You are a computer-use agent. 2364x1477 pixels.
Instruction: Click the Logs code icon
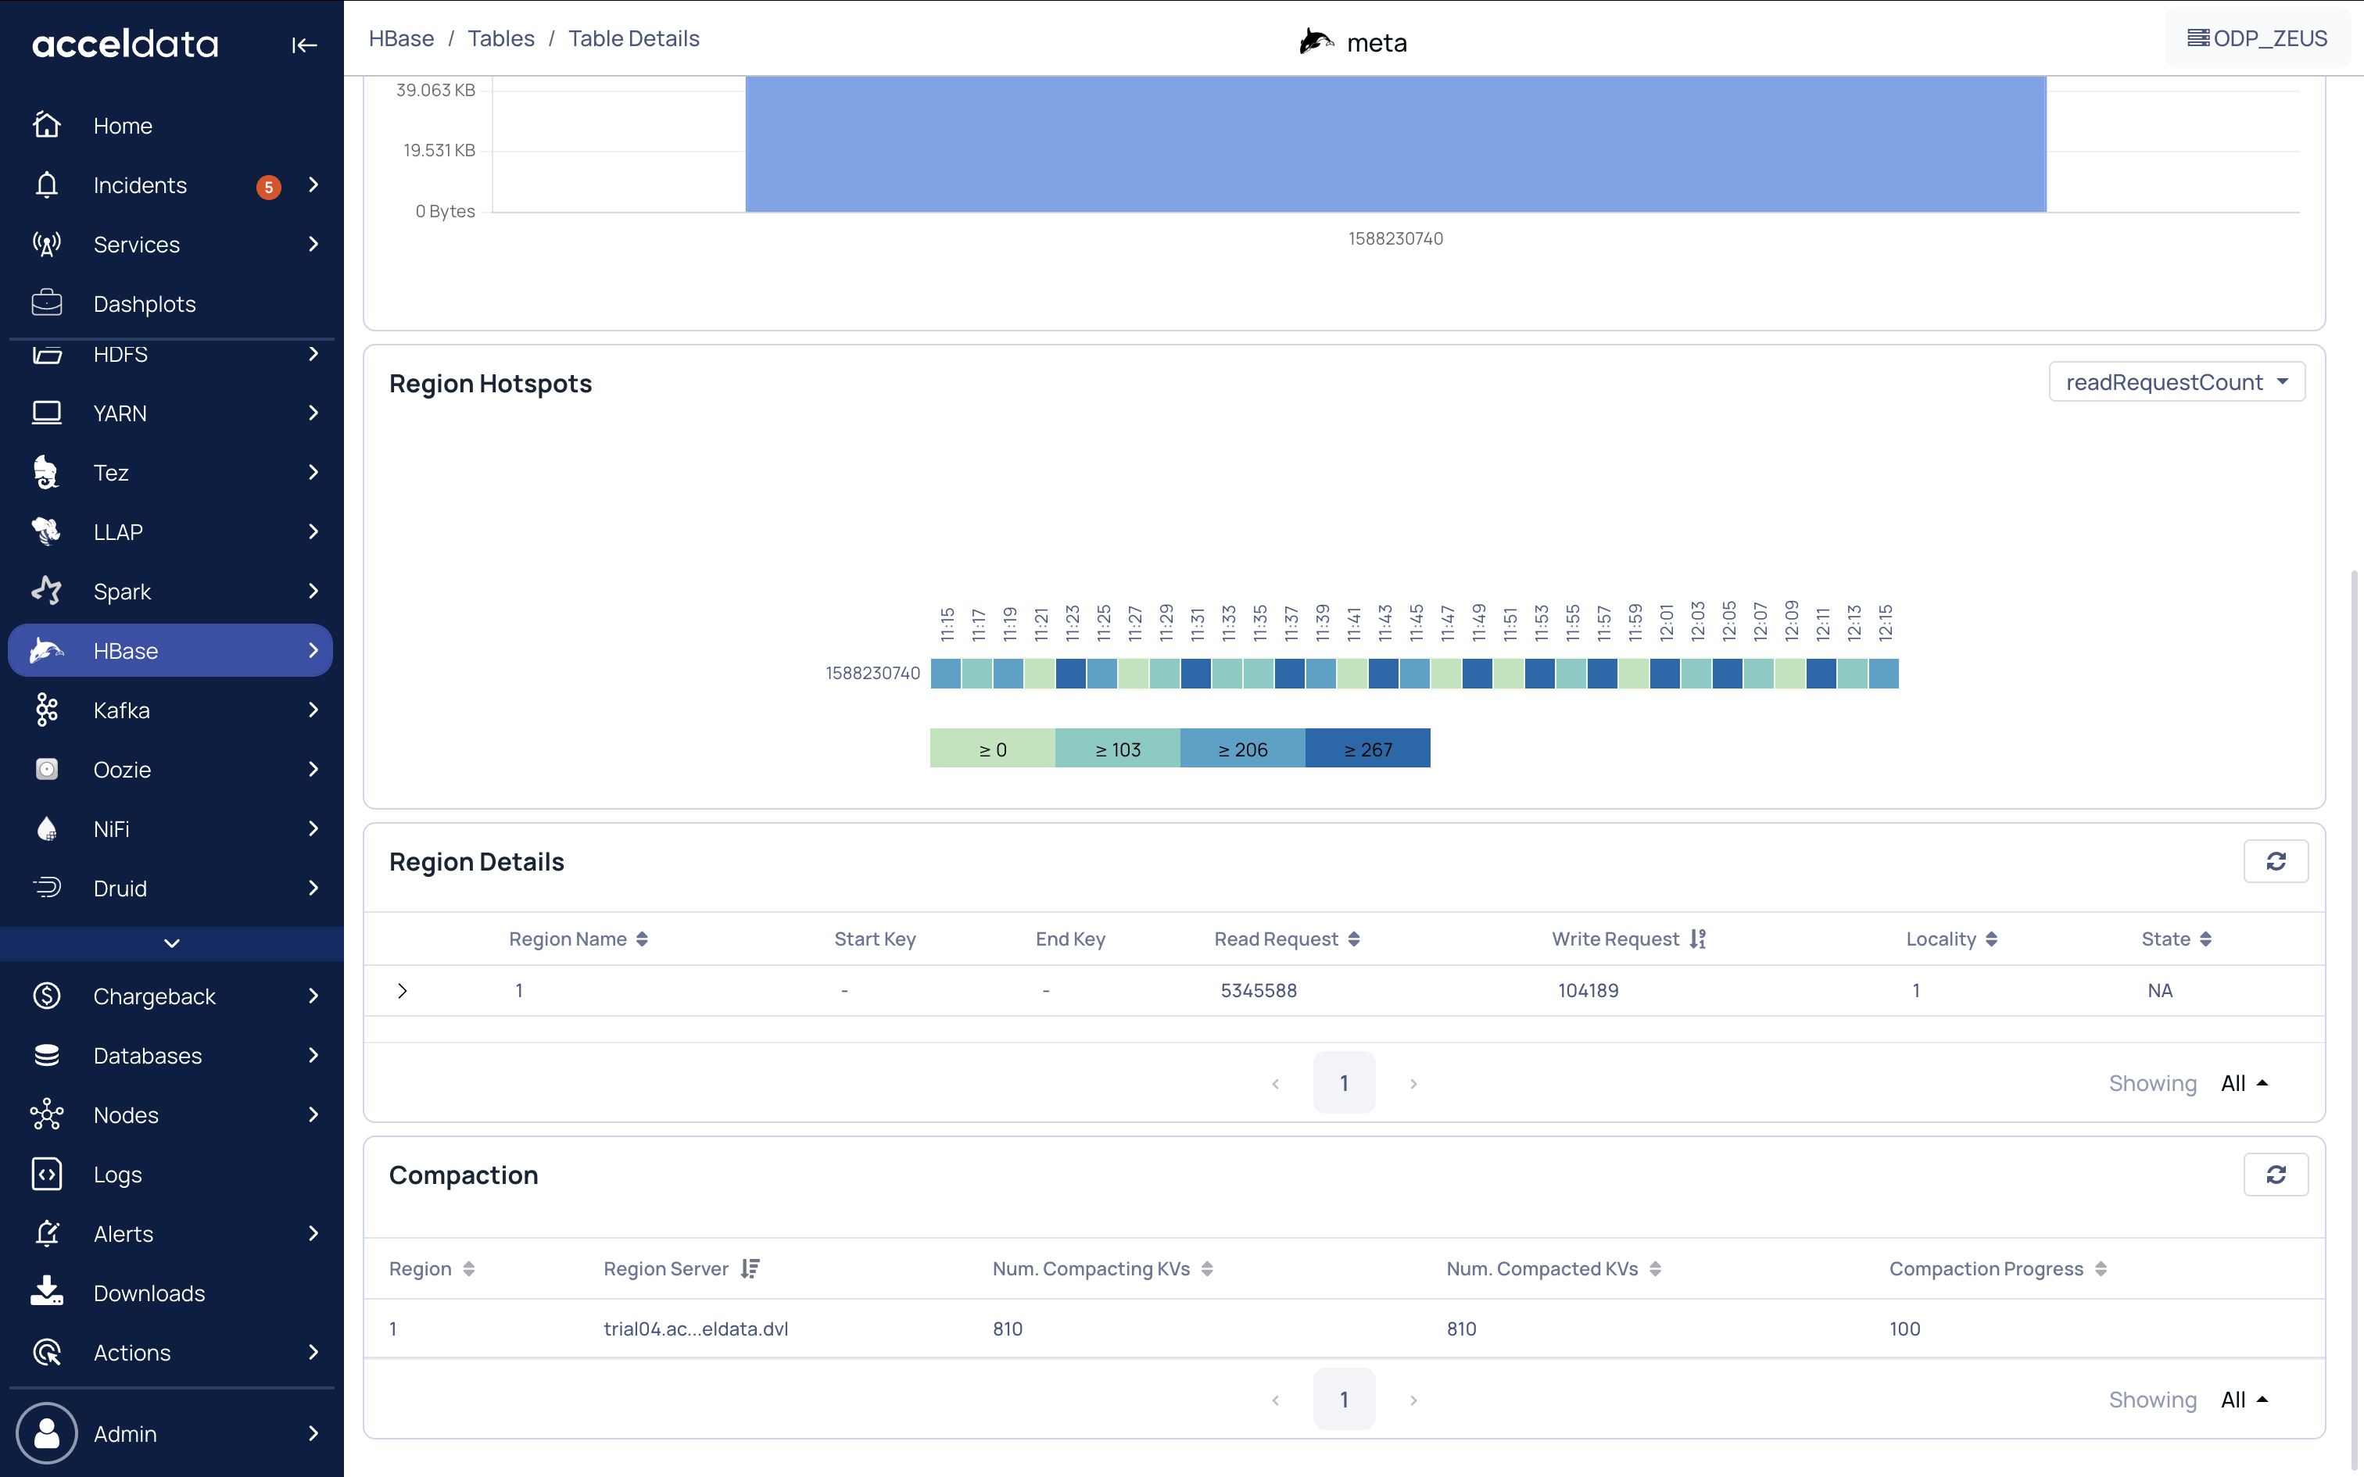tap(47, 1174)
